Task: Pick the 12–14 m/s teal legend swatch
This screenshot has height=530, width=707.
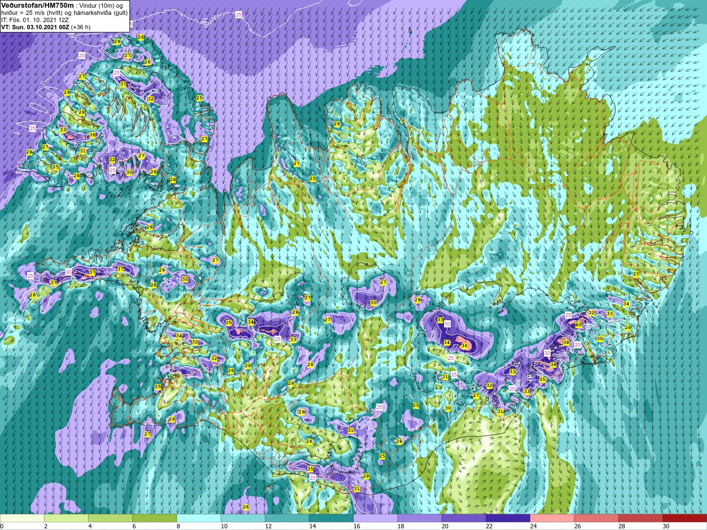Action: click(x=287, y=518)
